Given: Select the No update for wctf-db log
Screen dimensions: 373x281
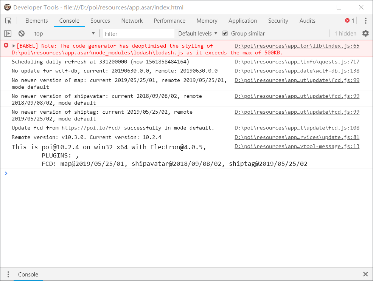Looking at the screenshot, I should [115, 71].
